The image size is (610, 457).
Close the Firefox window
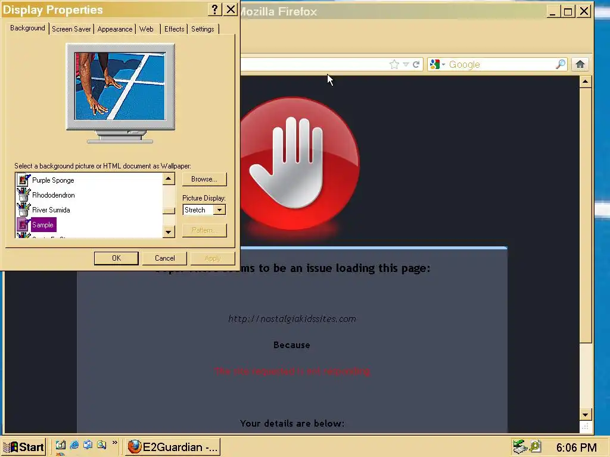click(x=584, y=11)
